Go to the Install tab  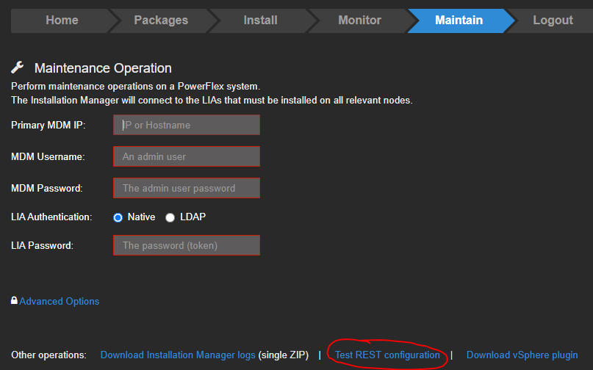click(260, 21)
